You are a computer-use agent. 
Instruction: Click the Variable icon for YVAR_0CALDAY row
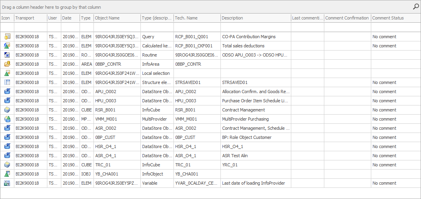pos(7,183)
